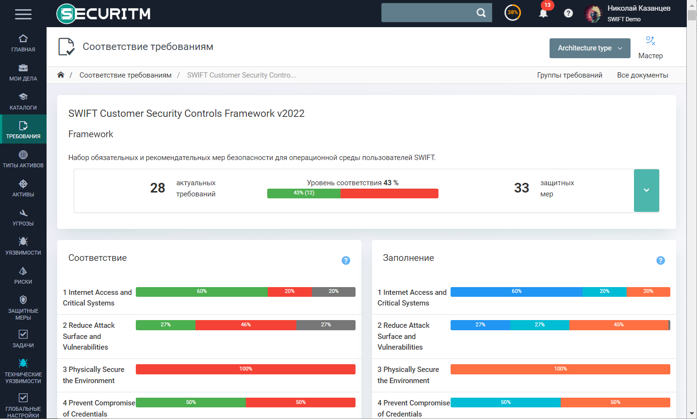
Task: Open the notifications bell with 13 alerts
Action: [543, 13]
